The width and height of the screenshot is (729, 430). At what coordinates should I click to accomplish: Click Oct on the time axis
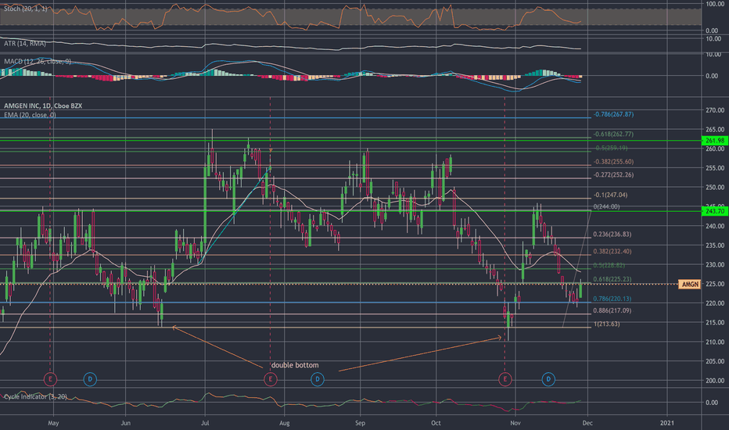tap(436, 423)
